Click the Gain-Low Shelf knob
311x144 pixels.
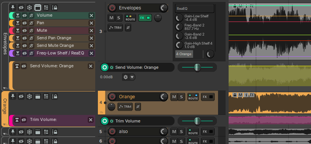[x=179, y=18]
